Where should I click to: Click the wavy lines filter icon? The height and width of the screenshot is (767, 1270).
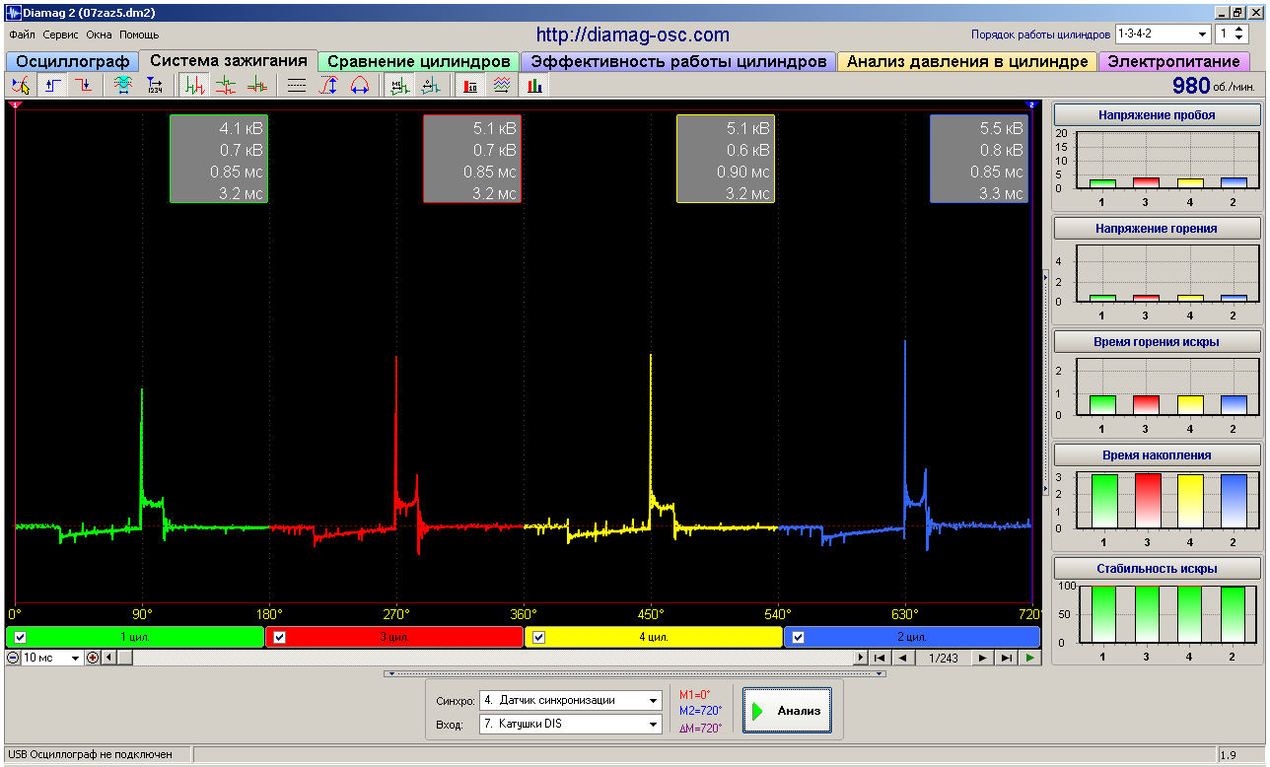click(502, 86)
